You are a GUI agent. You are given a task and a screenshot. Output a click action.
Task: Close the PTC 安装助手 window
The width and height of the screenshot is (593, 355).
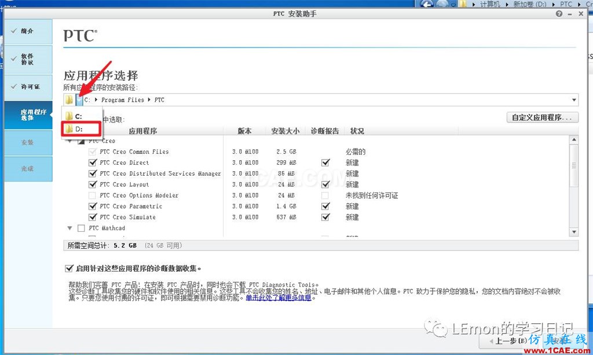coord(581,14)
